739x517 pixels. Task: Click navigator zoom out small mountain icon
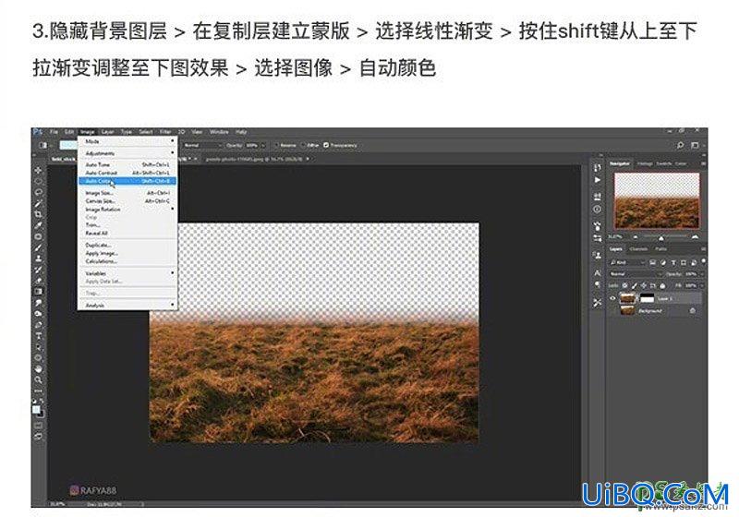click(x=636, y=237)
